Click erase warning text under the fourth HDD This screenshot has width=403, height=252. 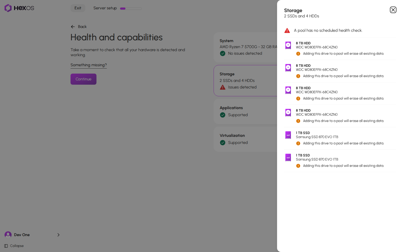click(343, 121)
